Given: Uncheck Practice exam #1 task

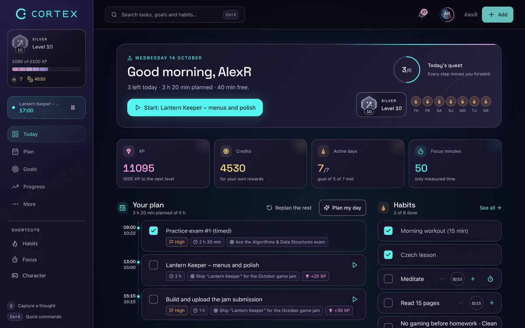Looking at the screenshot, I should [154, 230].
